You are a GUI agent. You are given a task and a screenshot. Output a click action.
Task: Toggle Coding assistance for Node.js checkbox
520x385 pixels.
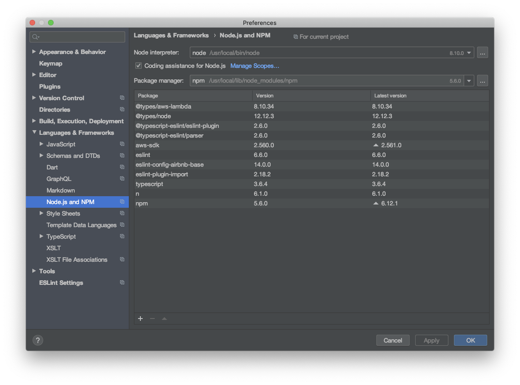pos(139,66)
